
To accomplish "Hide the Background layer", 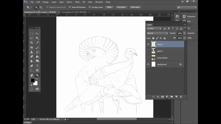I will [148, 64].
